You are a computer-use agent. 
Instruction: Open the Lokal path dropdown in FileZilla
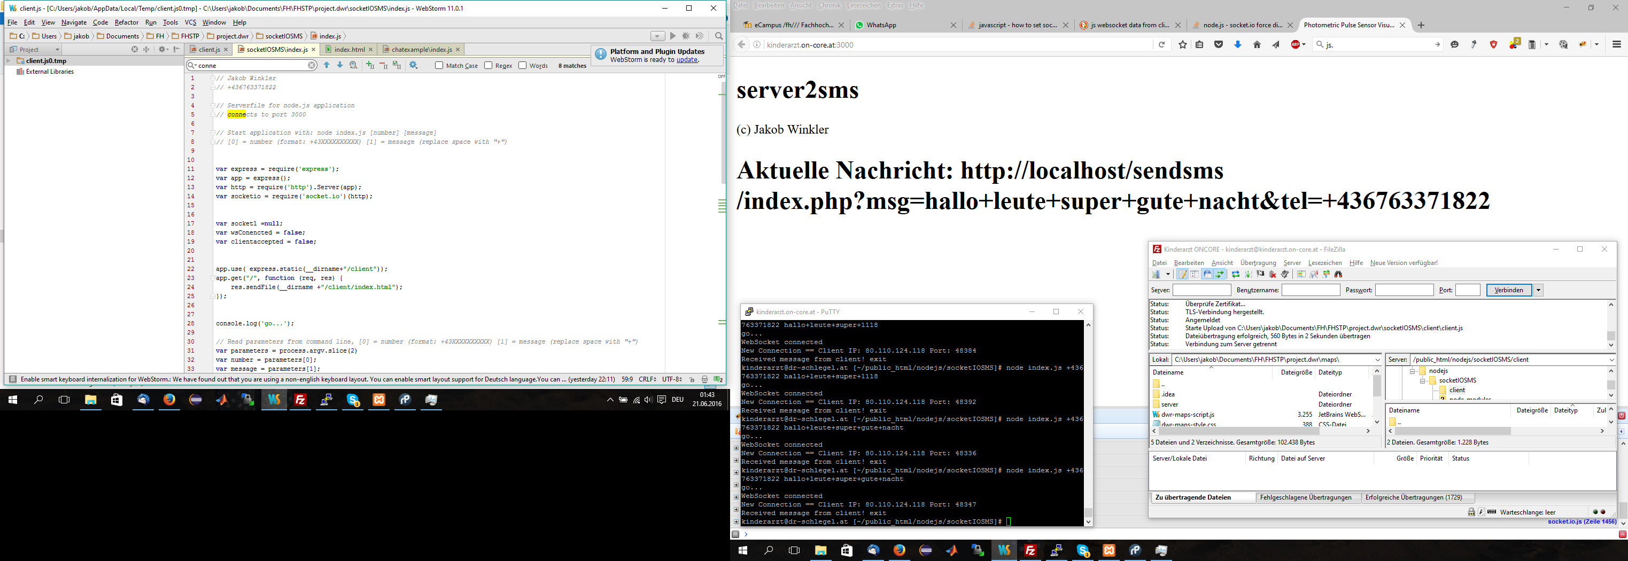(x=1377, y=360)
